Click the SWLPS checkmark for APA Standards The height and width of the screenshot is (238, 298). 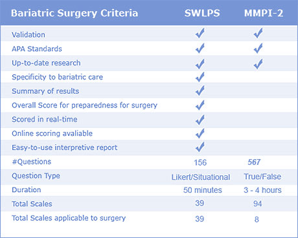[200, 49]
